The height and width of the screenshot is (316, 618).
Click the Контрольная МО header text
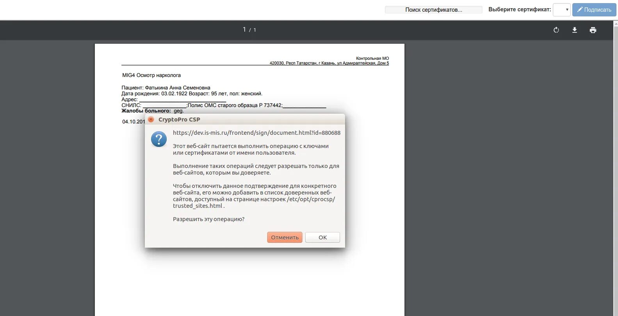pyautogui.click(x=372, y=59)
